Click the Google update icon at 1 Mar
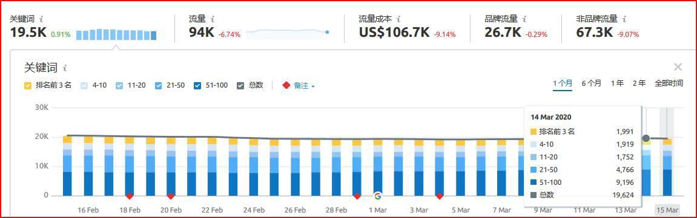This screenshot has height=218, width=697. (378, 196)
